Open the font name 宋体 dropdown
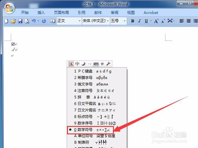 click(108, 21)
